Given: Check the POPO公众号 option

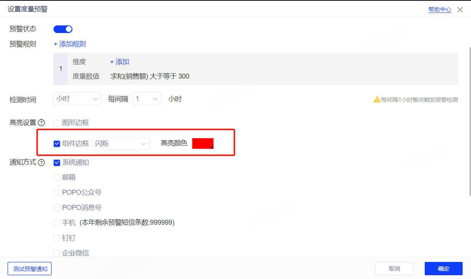Looking at the screenshot, I should (57, 192).
